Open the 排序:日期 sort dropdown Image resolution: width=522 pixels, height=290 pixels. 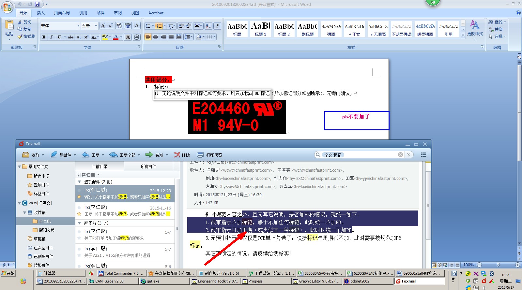(89, 175)
